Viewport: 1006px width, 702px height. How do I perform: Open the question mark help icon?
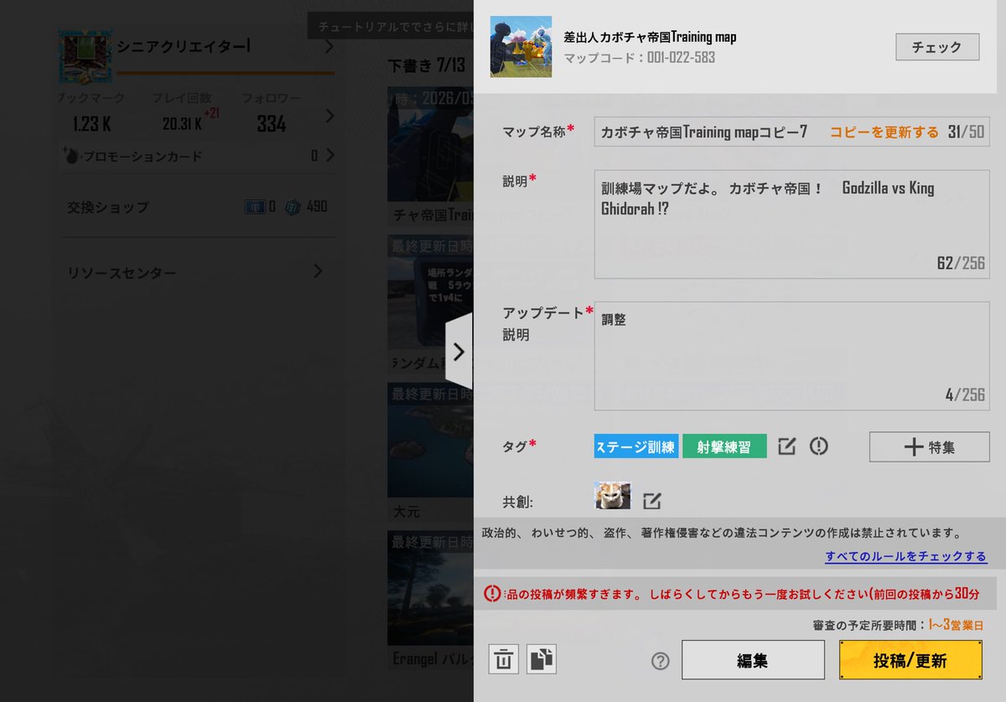point(661,661)
